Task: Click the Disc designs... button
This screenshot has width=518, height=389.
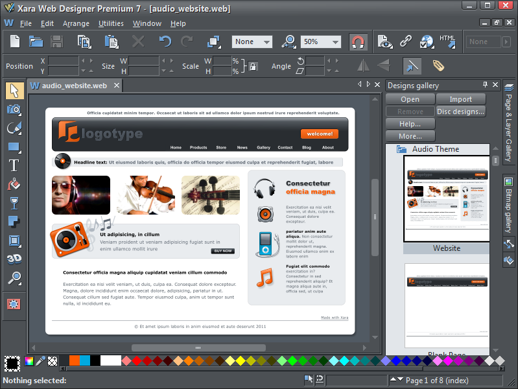Action: click(x=460, y=112)
